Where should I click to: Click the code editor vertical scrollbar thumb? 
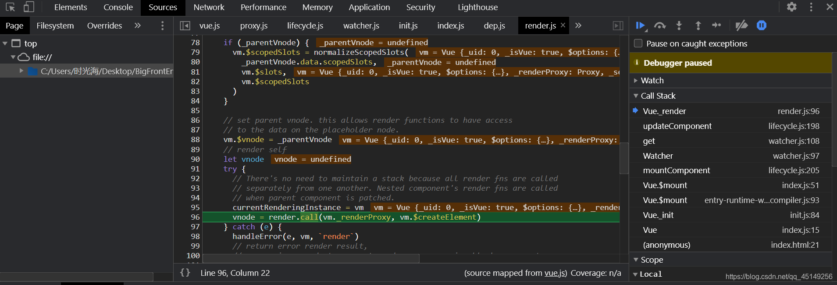[x=624, y=158]
